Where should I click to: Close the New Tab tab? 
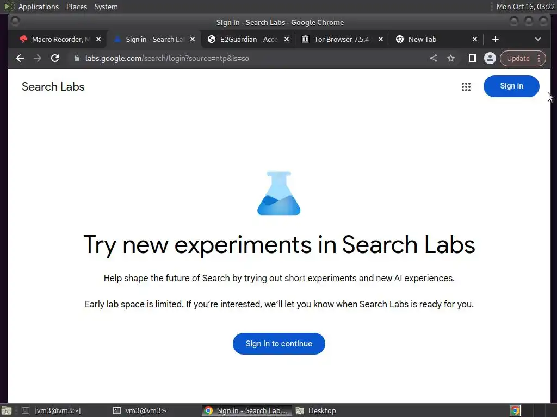475,39
